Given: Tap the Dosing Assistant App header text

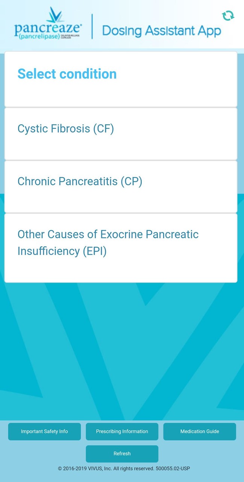Looking at the screenshot, I should pos(161,31).
